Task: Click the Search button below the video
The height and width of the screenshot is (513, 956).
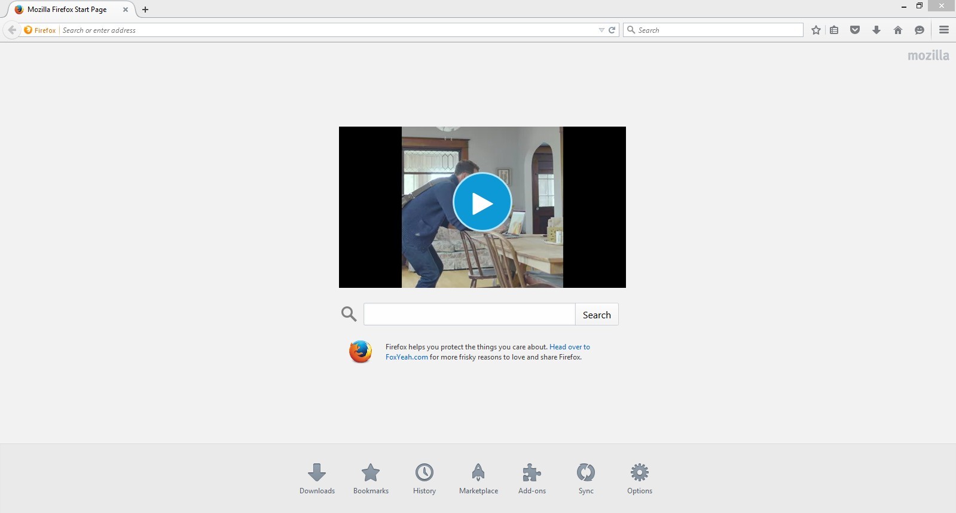Action: pos(597,315)
